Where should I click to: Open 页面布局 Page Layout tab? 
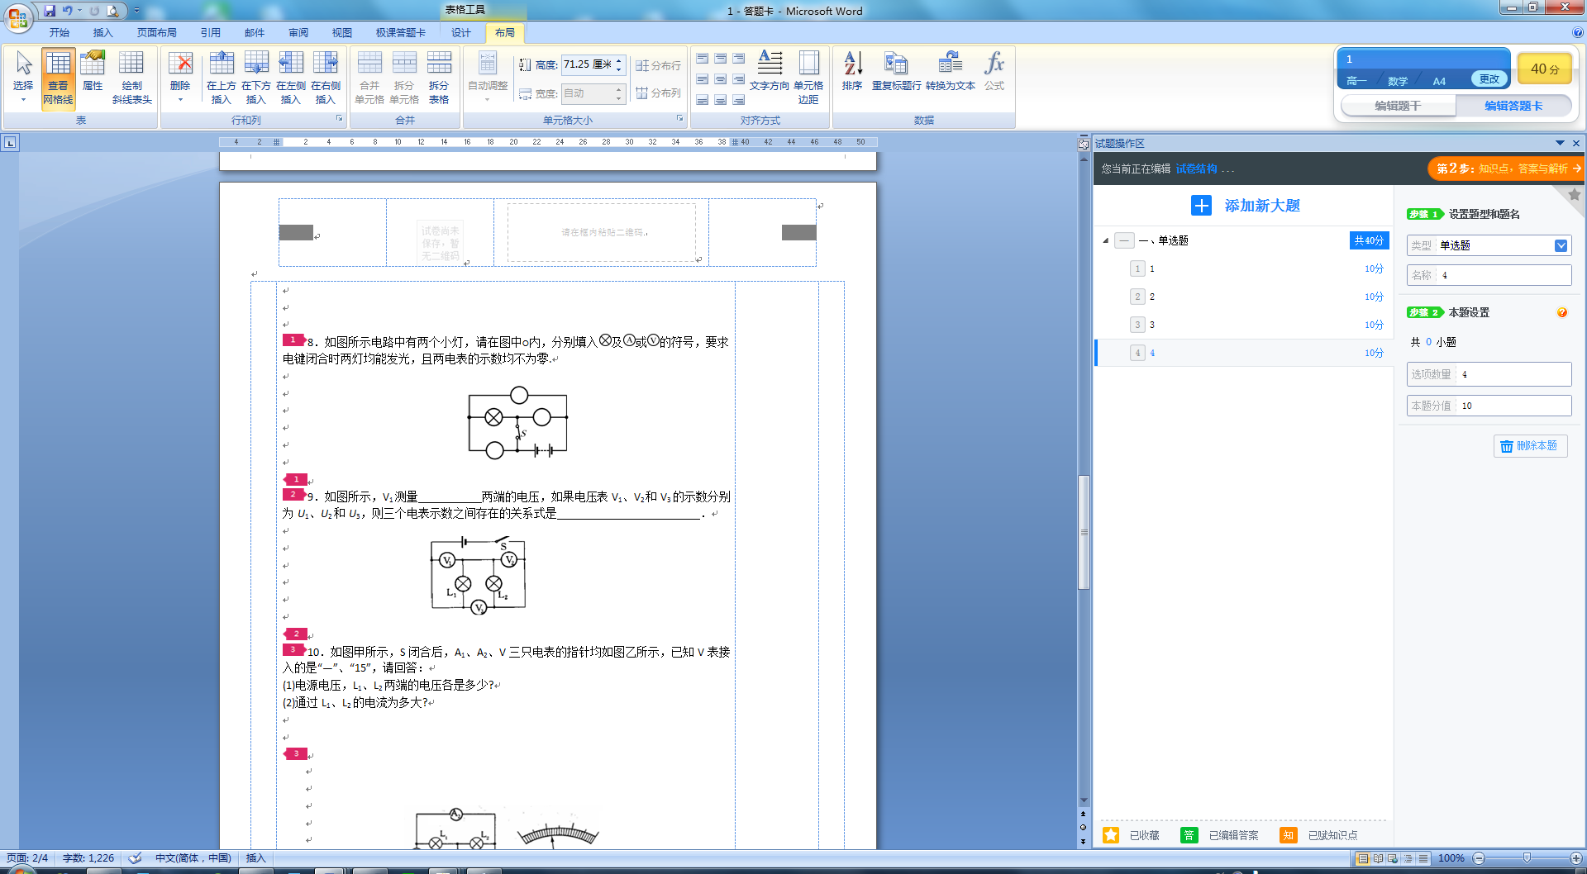click(157, 33)
